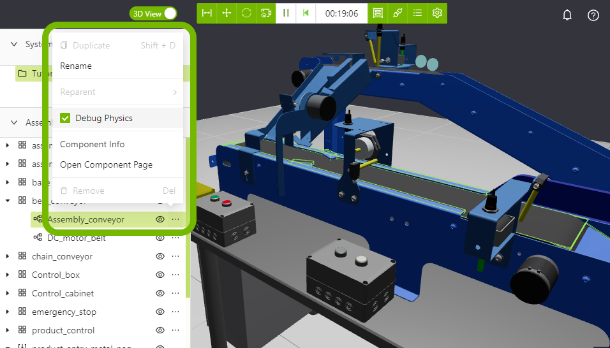Viewport: 610px width, 348px height.
Task: Expand the emergency_stop tree node
Action: (8, 312)
